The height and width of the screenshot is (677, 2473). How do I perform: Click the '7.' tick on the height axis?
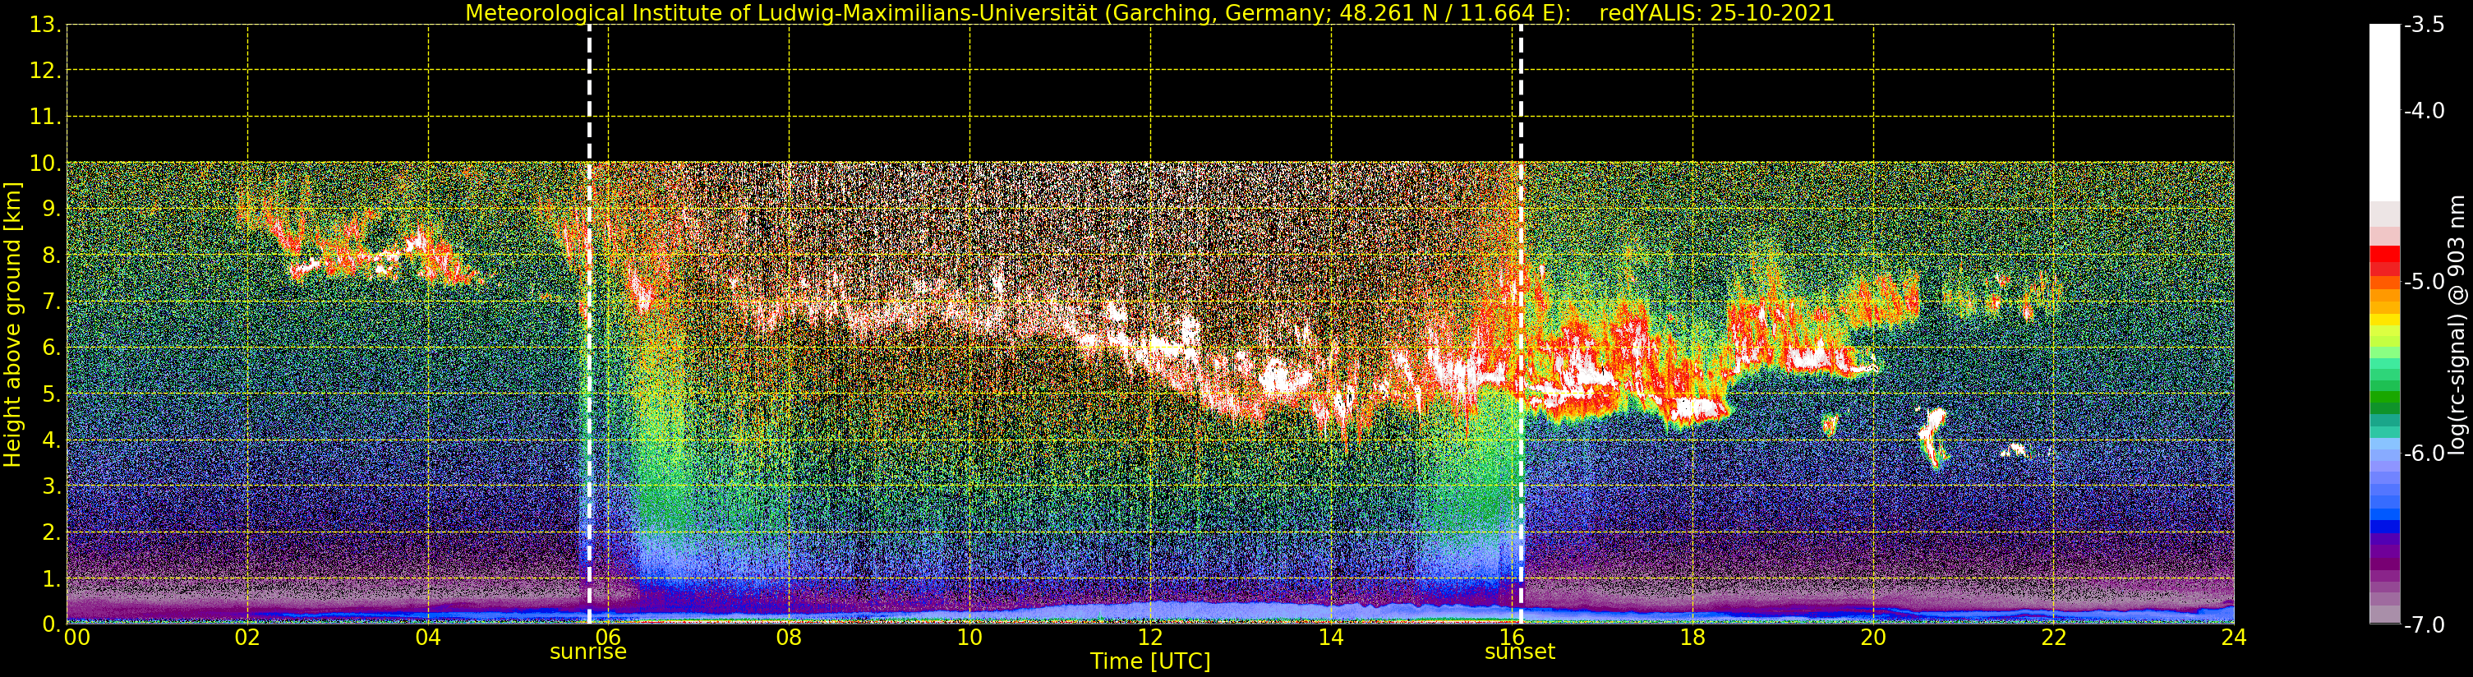pos(52,302)
